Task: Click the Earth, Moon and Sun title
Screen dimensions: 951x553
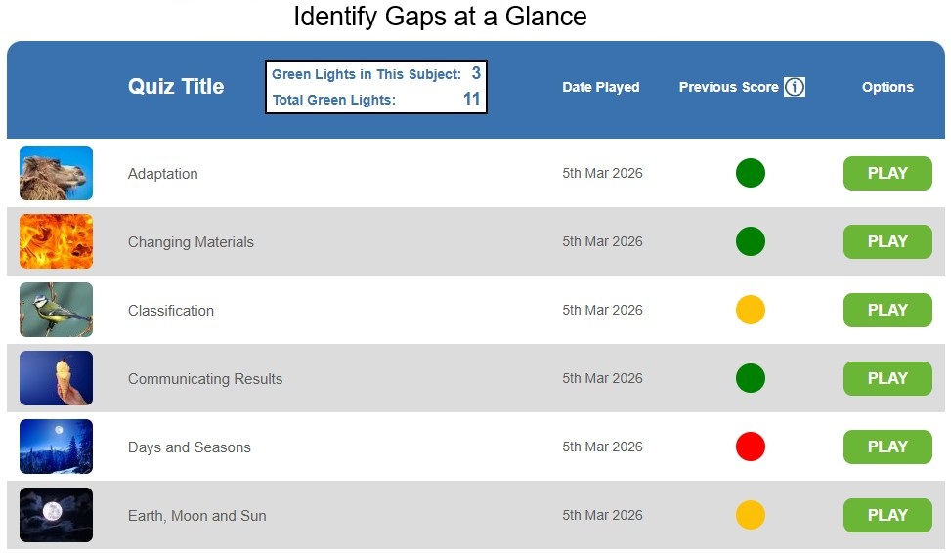Action: tap(196, 516)
